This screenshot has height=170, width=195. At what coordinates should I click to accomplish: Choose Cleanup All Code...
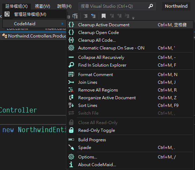coord(130,40)
